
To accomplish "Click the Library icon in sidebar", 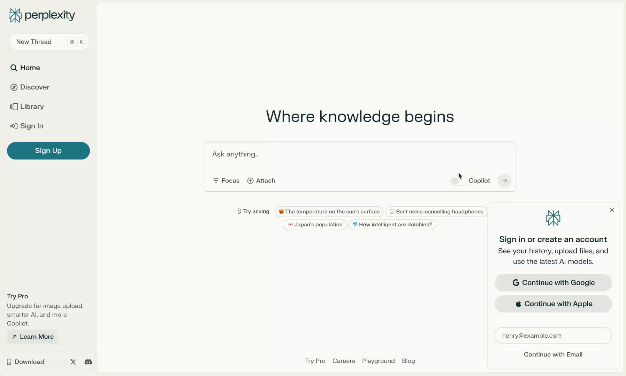I will click(x=14, y=107).
